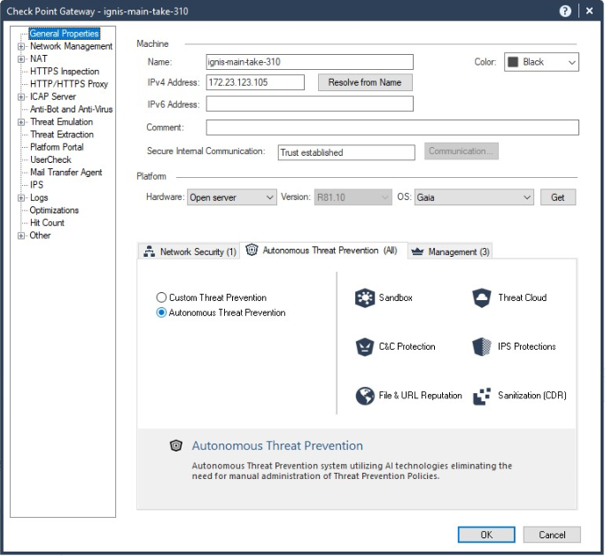Expand the Network Management tree node
Image resolution: width=605 pixels, height=556 pixels.
(21, 47)
